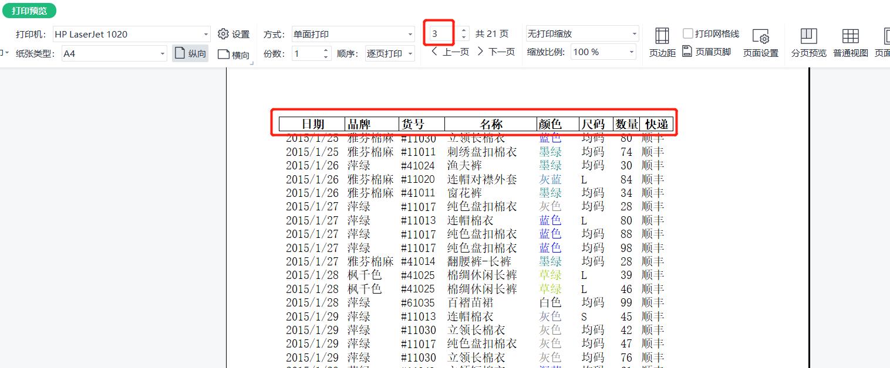Click the 页边距 page margins icon
The width and height of the screenshot is (890, 368).
pos(662,40)
